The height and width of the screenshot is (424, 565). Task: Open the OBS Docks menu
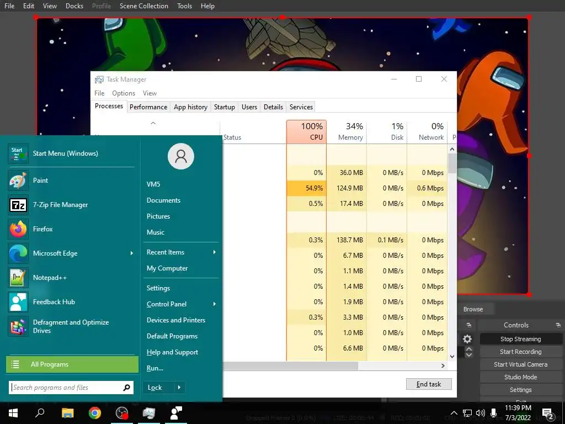pyautogui.click(x=74, y=6)
